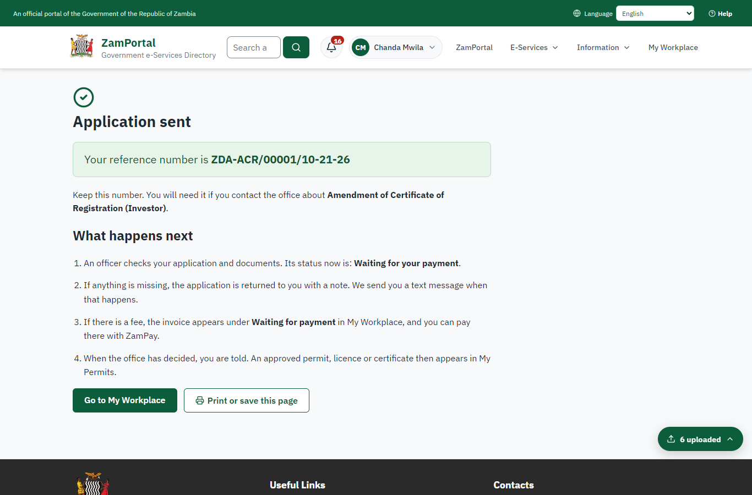Viewport: 752px width, 495px height.
Task: Open Help in the top bar
Action: [x=720, y=13]
